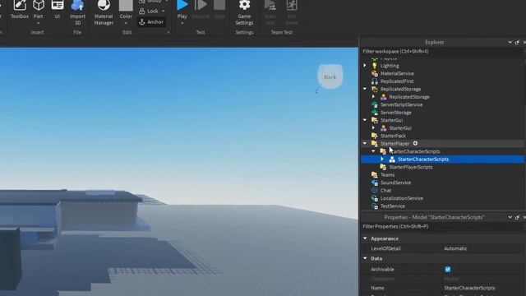The width and height of the screenshot is (526, 296).
Task: Expand the selected StarterCharacterScripts model
Action: tap(382, 159)
